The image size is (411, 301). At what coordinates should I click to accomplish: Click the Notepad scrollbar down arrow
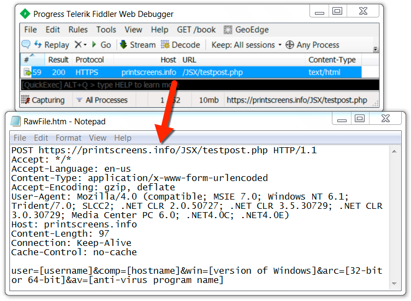pos(394,284)
